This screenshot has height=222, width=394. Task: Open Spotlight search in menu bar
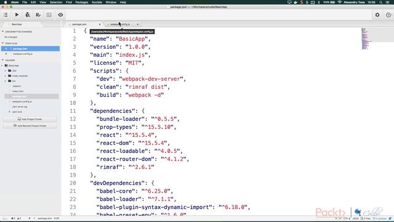click(381, 2)
